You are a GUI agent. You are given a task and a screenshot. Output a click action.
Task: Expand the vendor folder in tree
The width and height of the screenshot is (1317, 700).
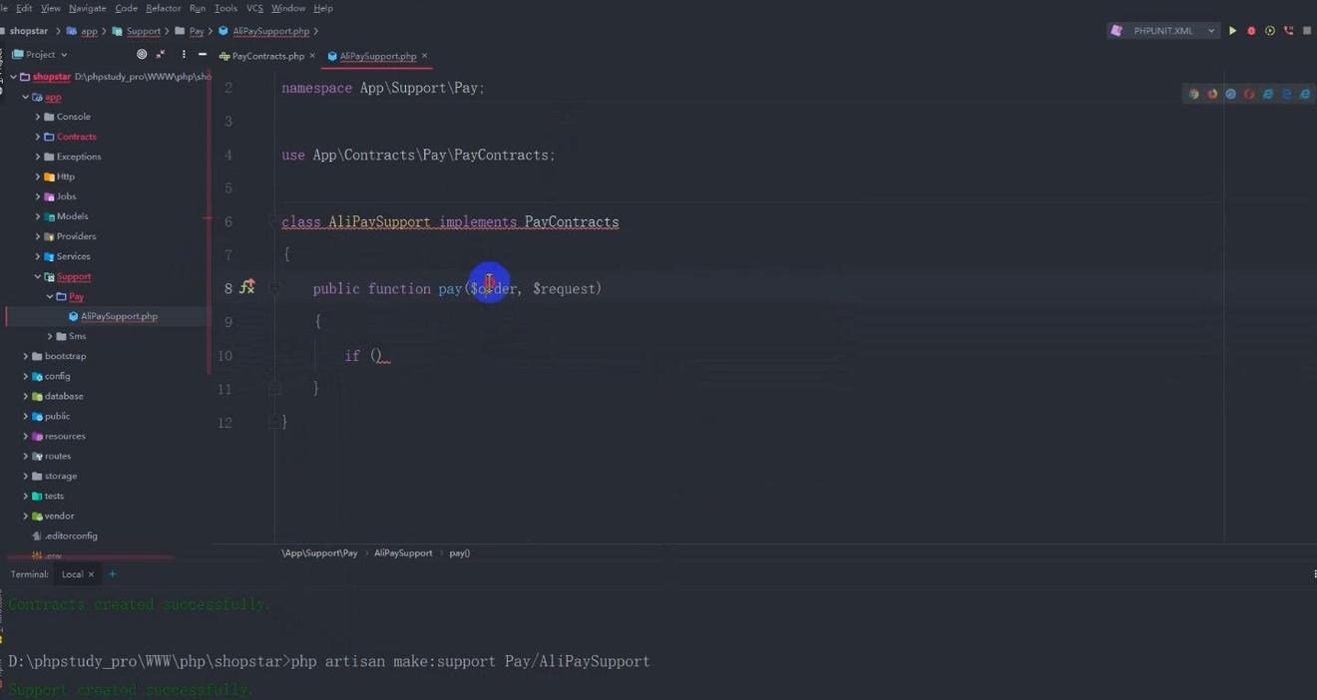(26, 516)
